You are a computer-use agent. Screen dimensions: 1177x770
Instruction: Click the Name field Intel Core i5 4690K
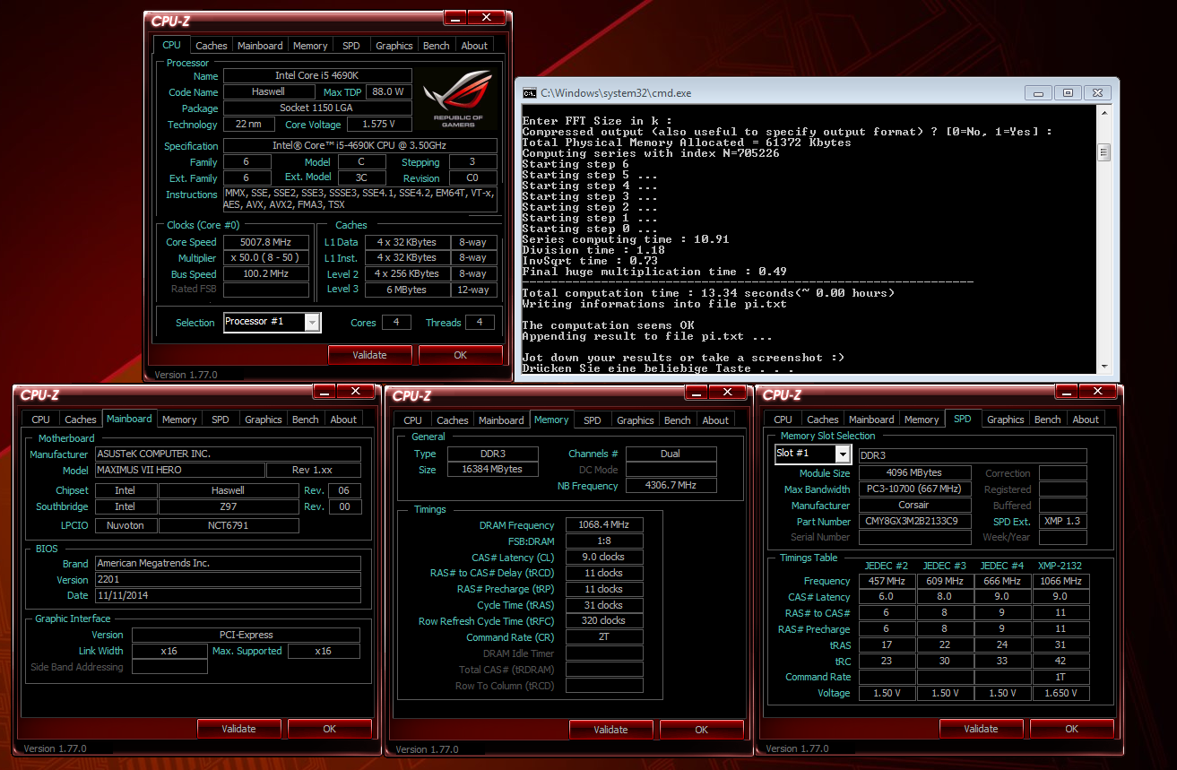point(317,76)
